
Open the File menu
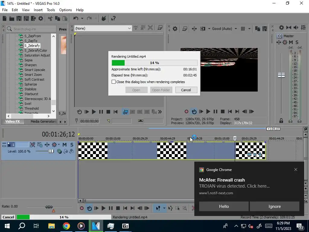5,10
